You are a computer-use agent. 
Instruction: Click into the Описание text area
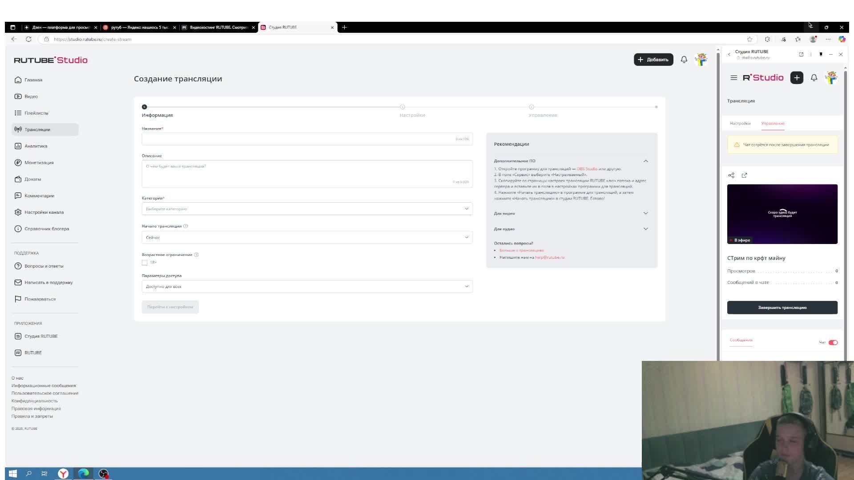pyautogui.click(x=307, y=174)
